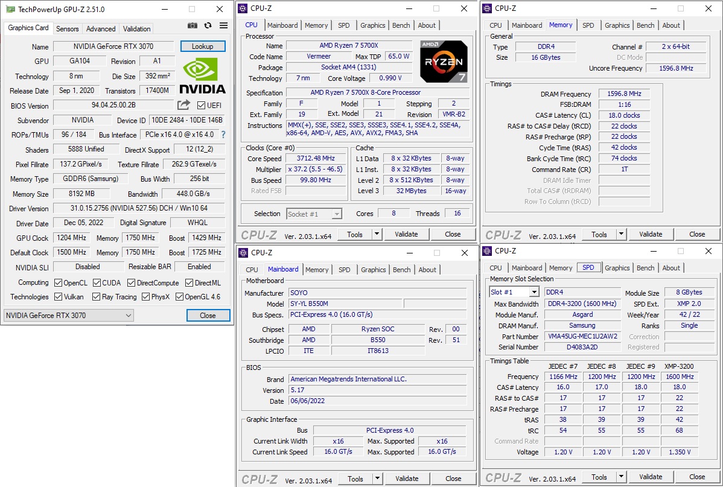Open the Validation tab in GPU-Z
This screenshot has height=487, width=723.
[136, 28]
